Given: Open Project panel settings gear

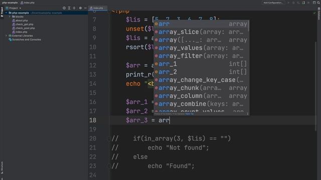Looking at the screenshot, I should point(80,8).
